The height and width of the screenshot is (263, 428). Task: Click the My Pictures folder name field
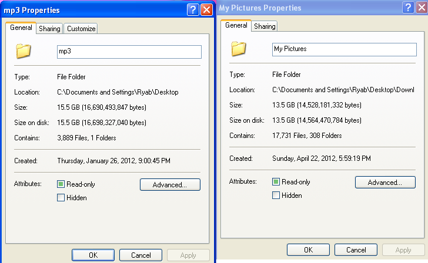click(x=344, y=49)
